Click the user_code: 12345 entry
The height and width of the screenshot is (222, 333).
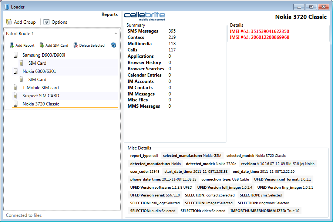pyautogui.click(x=145, y=171)
